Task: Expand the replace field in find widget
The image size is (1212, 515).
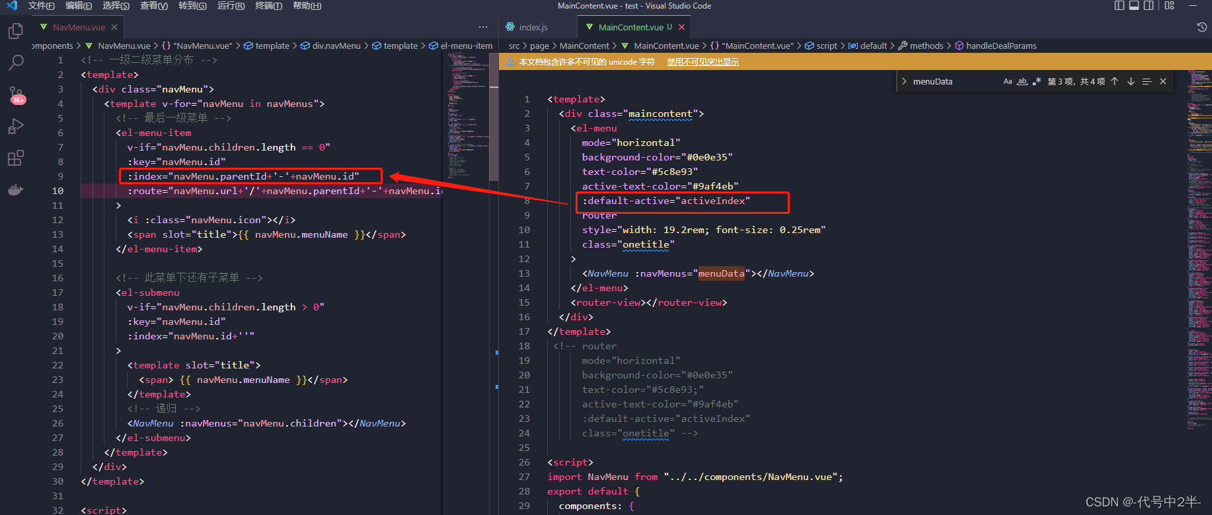Action: click(903, 81)
